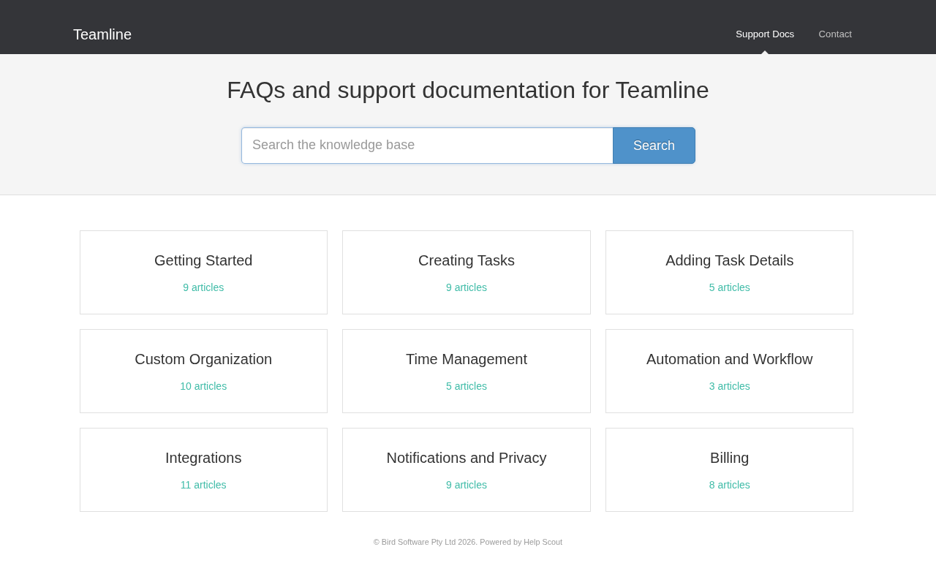936x585 pixels.
Task: Follow the Help Scout footer link
Action: click(543, 542)
